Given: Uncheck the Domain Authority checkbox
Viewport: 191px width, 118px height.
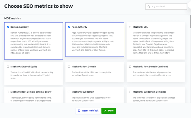Looking at the screenshot, I should tap(8, 27).
